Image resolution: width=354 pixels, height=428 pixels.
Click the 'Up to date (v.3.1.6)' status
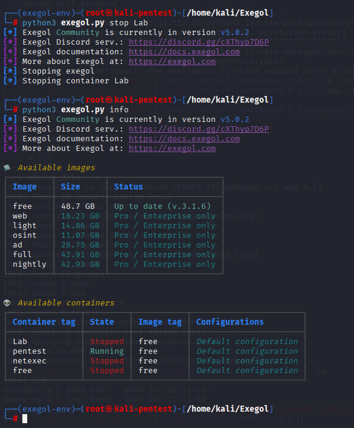[x=163, y=206]
